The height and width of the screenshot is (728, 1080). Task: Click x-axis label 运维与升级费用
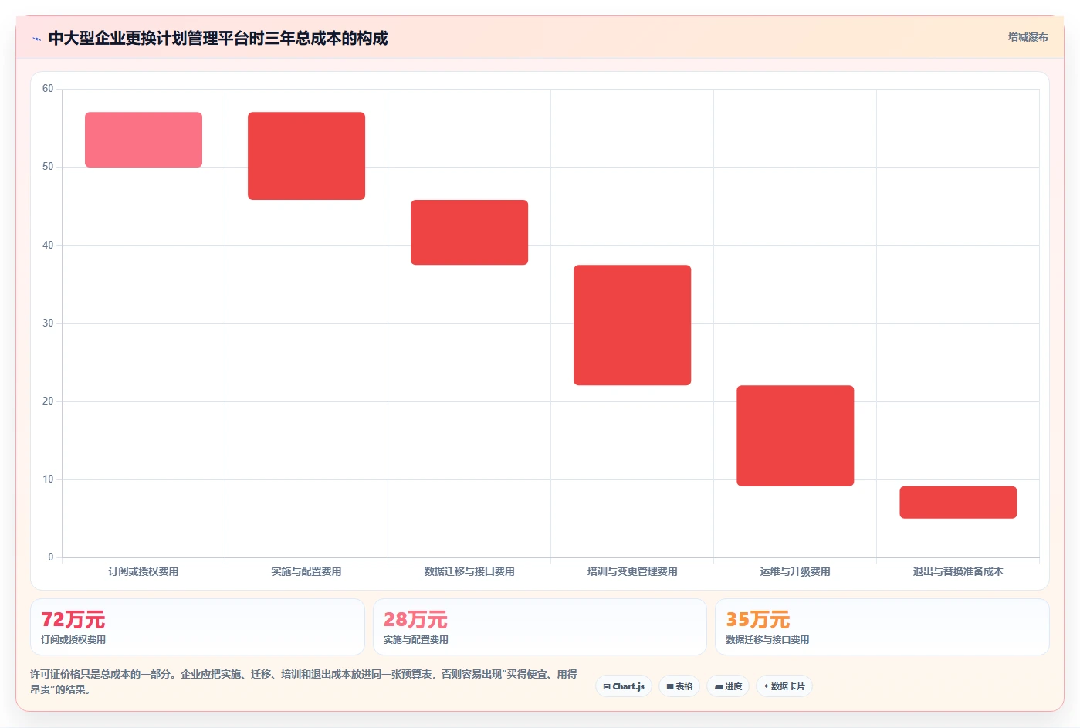point(795,571)
